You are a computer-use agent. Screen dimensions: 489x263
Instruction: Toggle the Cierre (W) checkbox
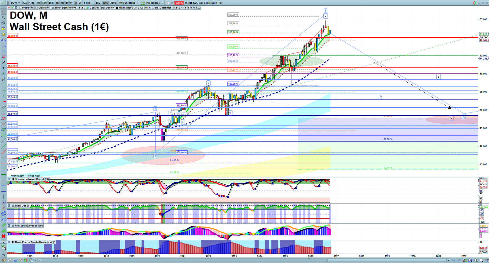[x=37, y=8]
